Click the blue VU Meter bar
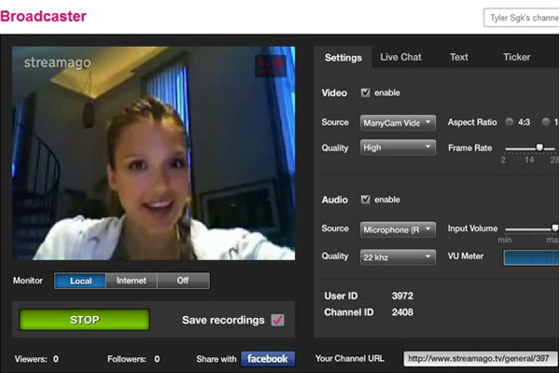Screen dimensions: 560x373 531,257
